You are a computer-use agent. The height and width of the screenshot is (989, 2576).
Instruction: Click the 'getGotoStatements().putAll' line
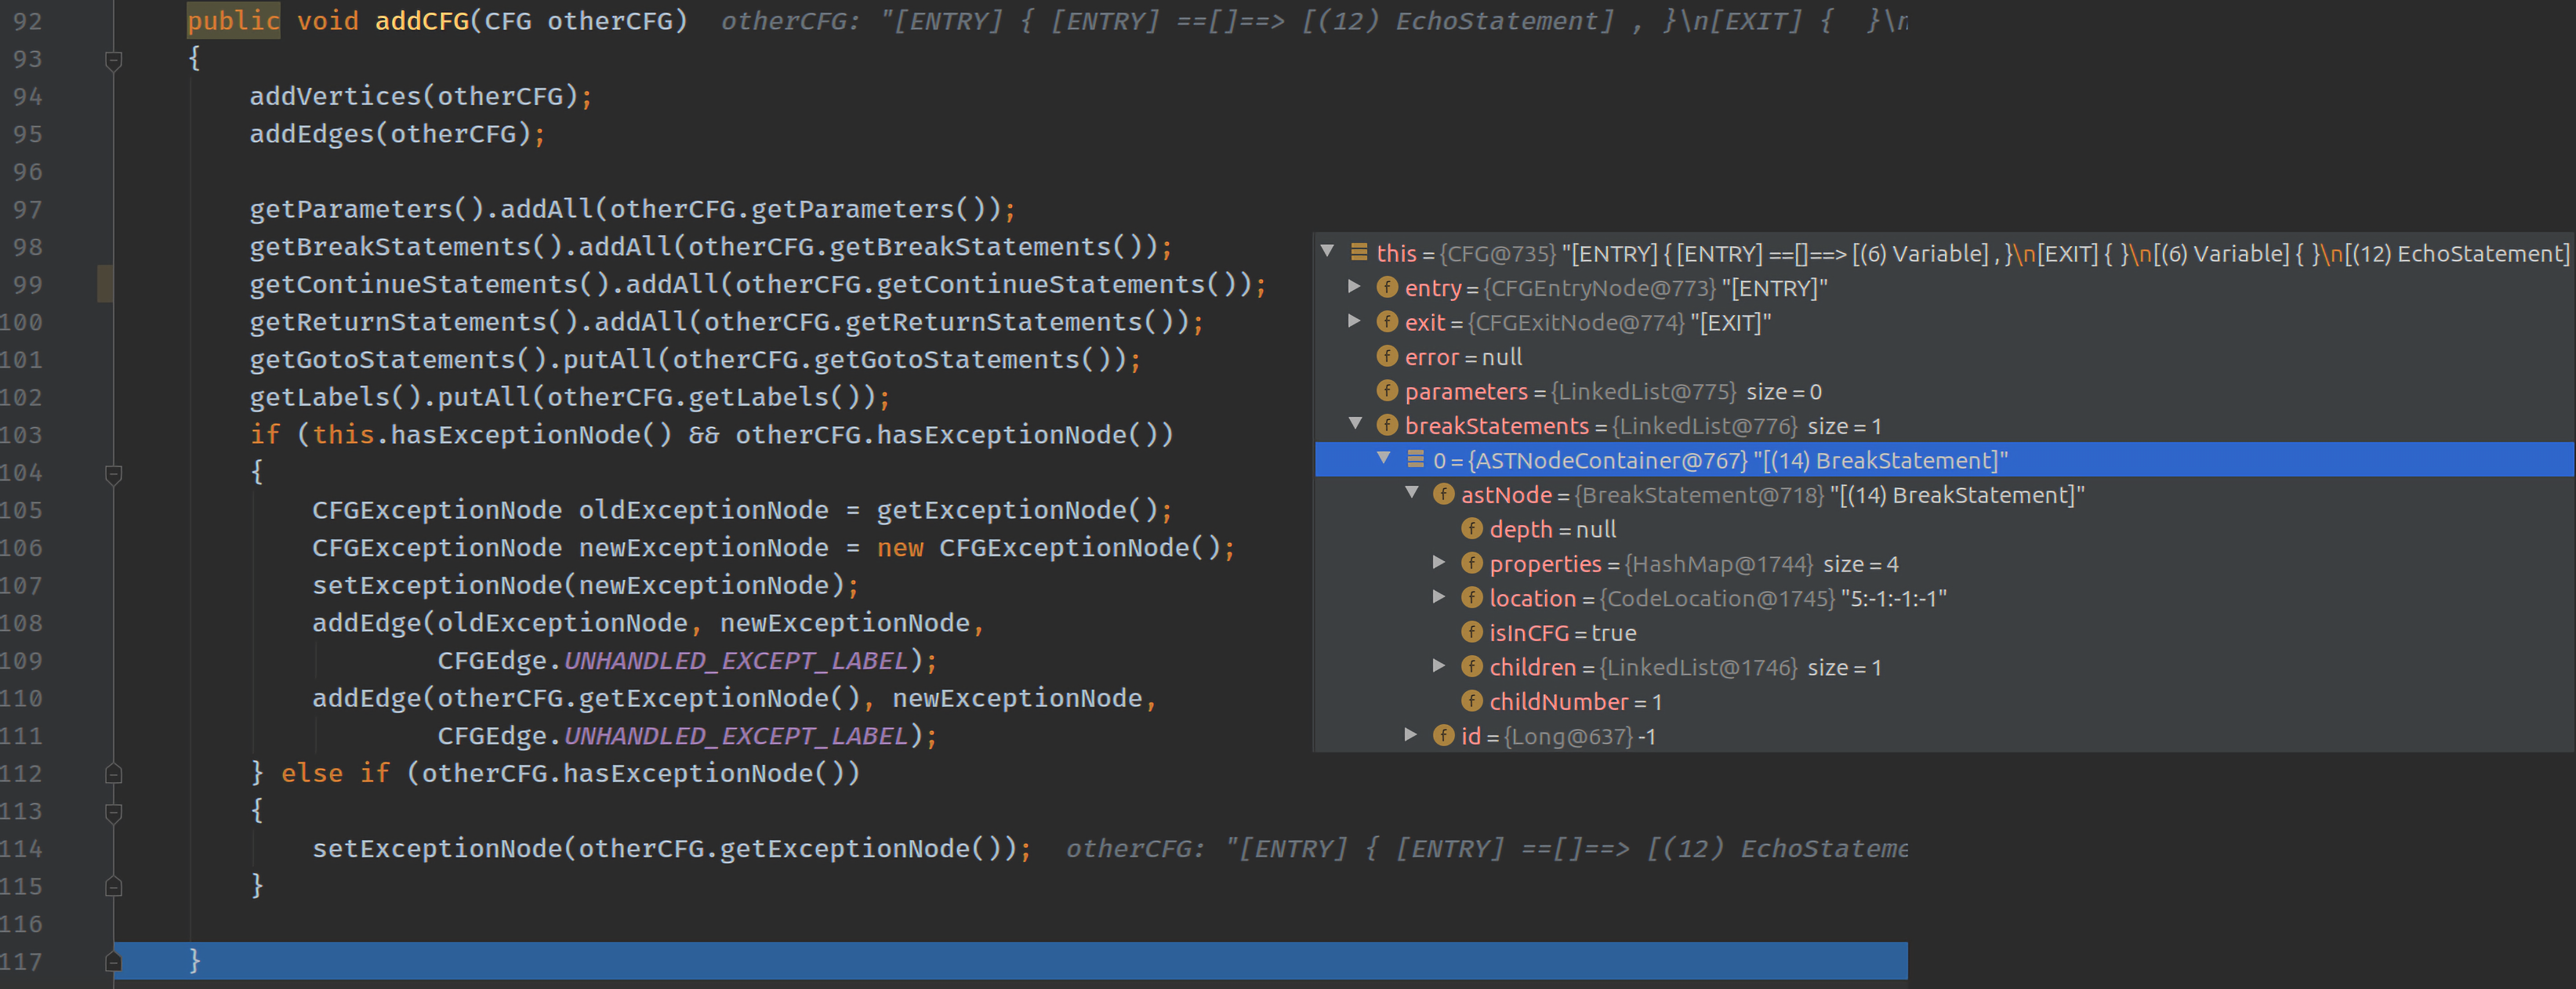coord(695,359)
